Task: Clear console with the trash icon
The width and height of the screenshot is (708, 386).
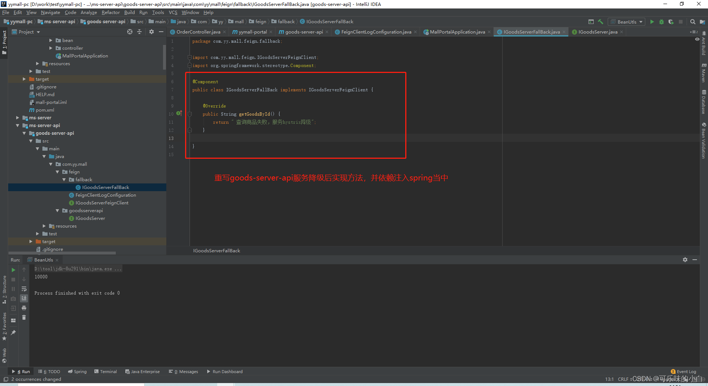Action: click(24, 317)
